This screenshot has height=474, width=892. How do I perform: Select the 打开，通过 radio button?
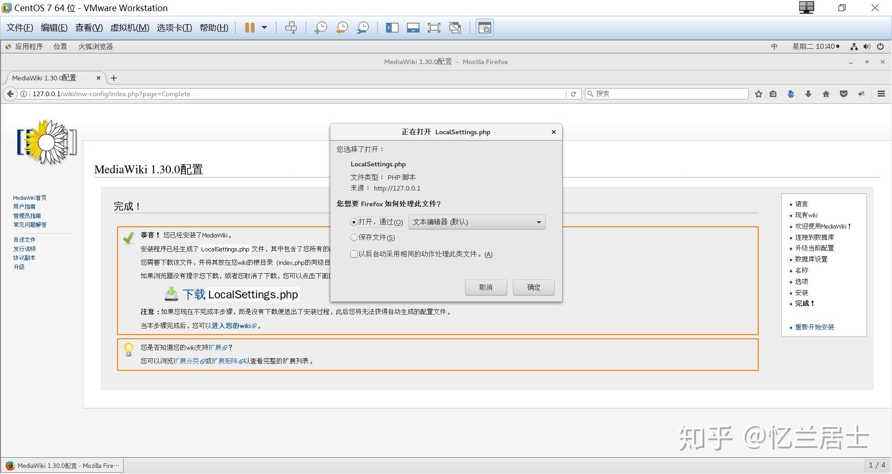pos(354,222)
